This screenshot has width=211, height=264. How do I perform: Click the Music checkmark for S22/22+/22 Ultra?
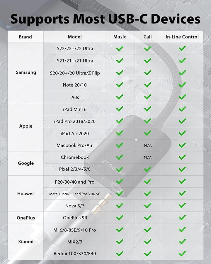pyautogui.click(x=120, y=48)
